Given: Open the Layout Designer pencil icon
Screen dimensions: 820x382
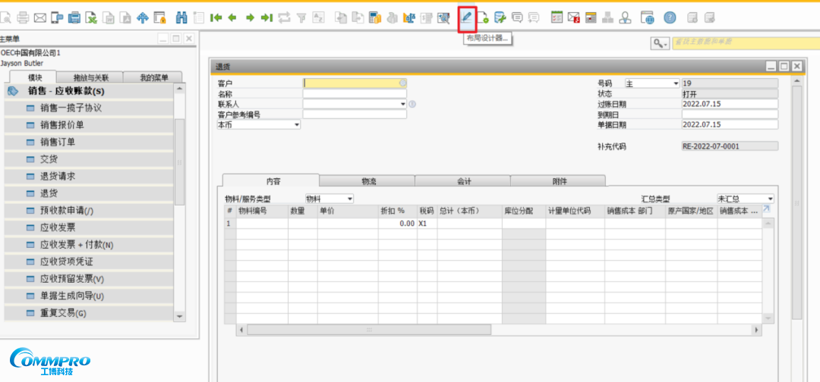Looking at the screenshot, I should (x=467, y=17).
